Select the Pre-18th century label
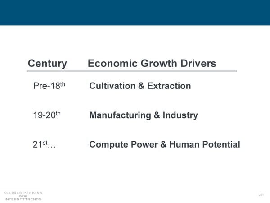The image size is (270, 203). pos(49,86)
